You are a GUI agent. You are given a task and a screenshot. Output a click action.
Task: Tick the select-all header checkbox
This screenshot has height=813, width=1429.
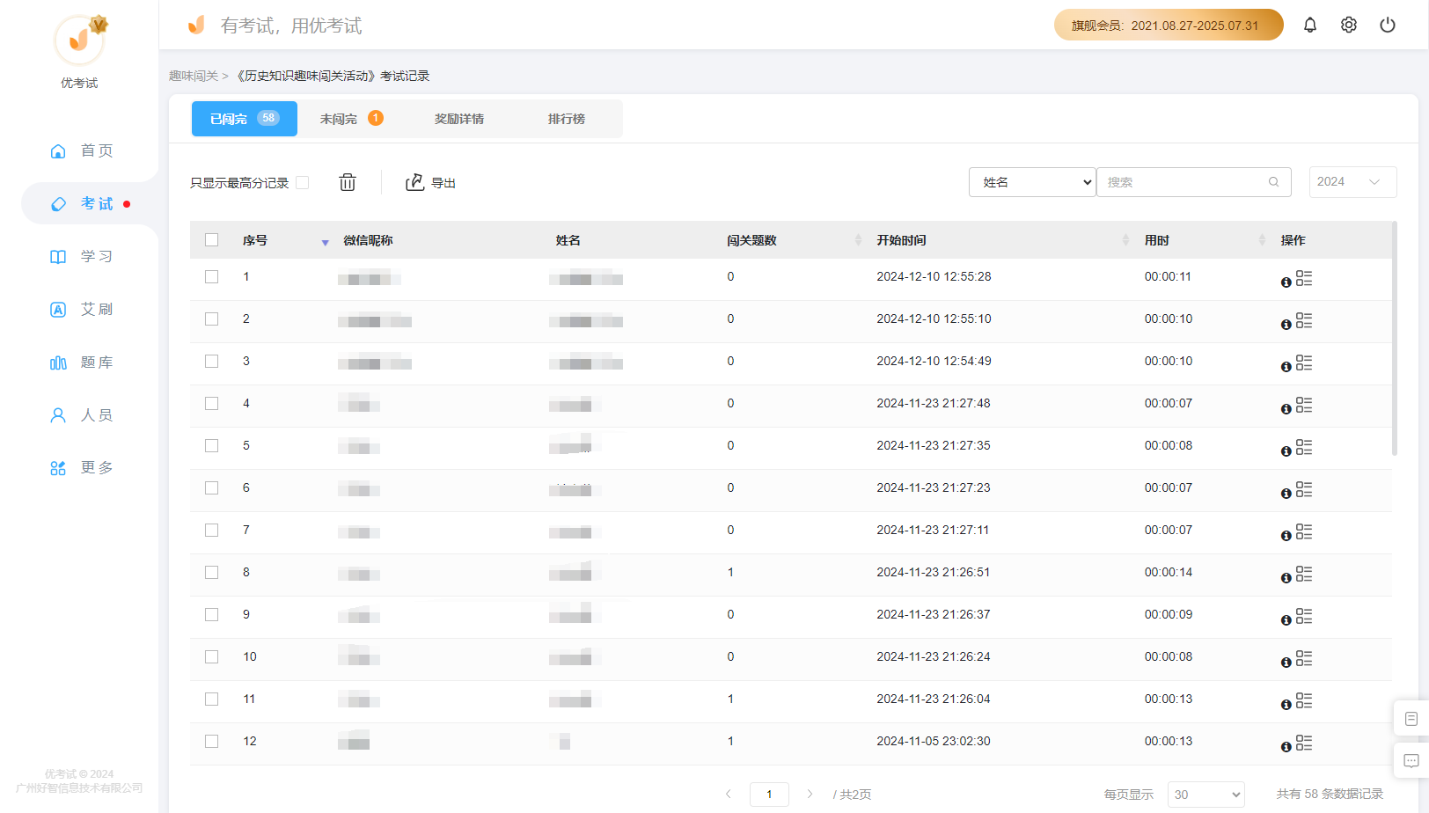211,240
